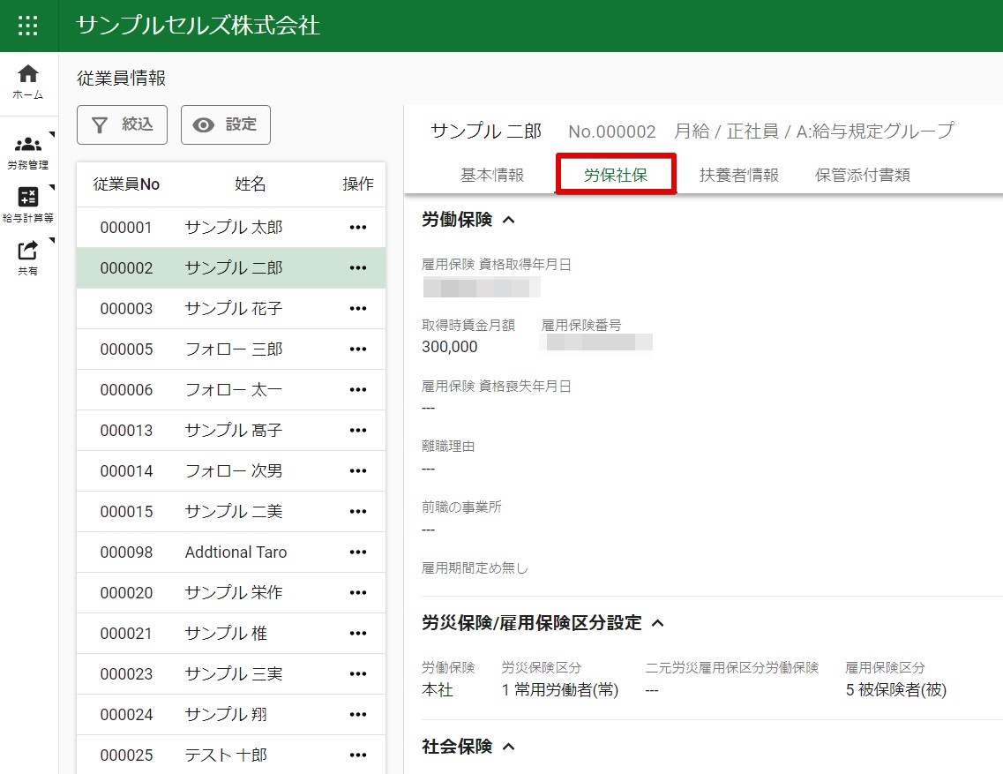This screenshot has height=774, width=1003.
Task: Open actions menu for サンプル 太郎
Action: (358, 228)
